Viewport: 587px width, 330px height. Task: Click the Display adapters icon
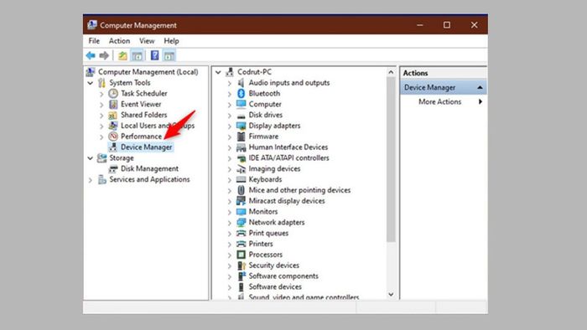coord(242,126)
